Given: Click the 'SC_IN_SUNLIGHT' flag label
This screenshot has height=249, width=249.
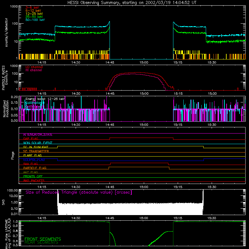Looking at the screenshot, I should coord(36,147).
